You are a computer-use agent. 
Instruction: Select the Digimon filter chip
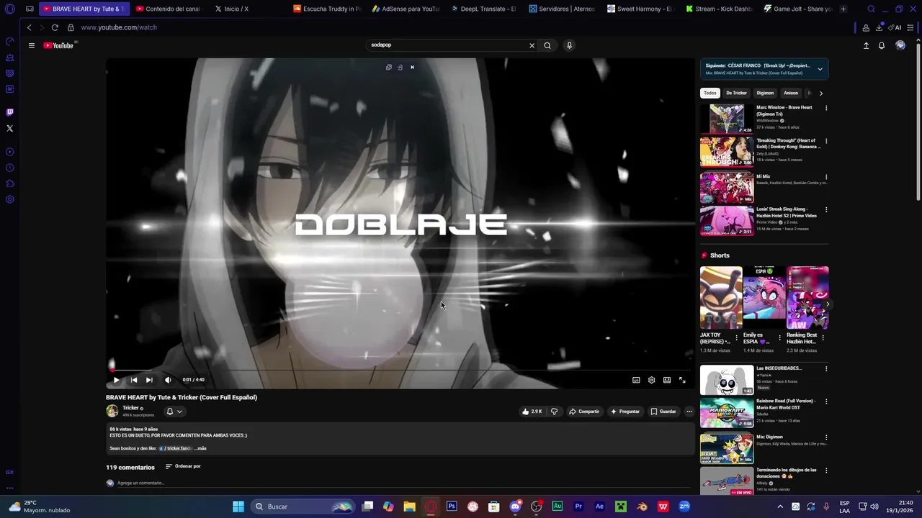pos(765,93)
